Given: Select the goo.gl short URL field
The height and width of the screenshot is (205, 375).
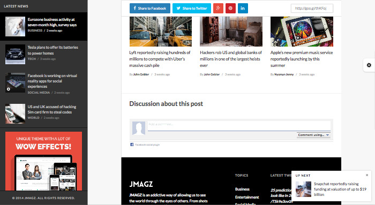Looking at the screenshot, I should [x=312, y=9].
